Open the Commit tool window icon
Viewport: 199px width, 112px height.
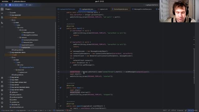pos(2,13)
